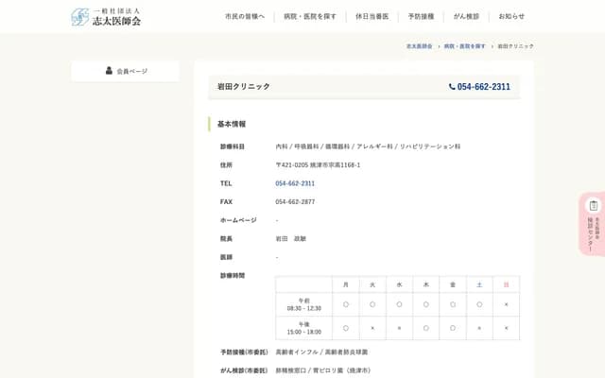This screenshot has height=378, width=605.
Task: Open 予防接種 navigation item
Action: coord(421,17)
